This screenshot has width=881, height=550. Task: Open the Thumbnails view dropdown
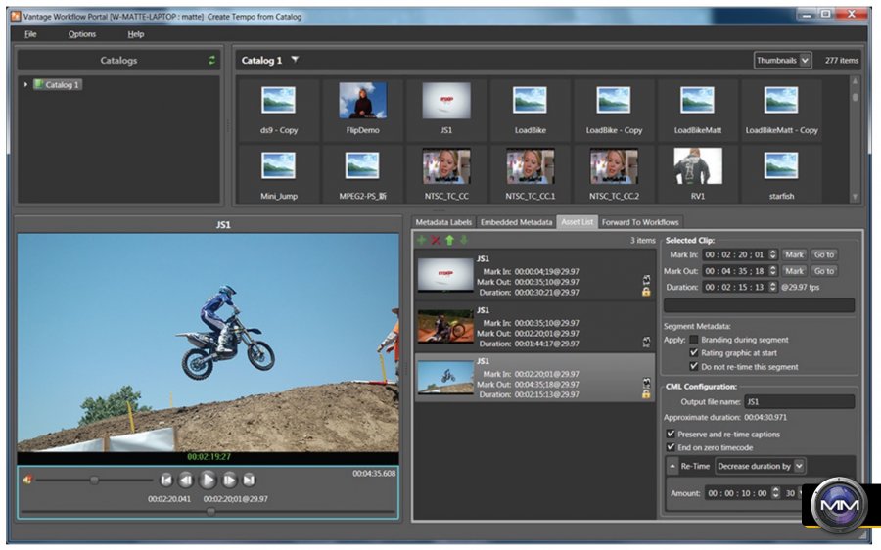pos(782,60)
